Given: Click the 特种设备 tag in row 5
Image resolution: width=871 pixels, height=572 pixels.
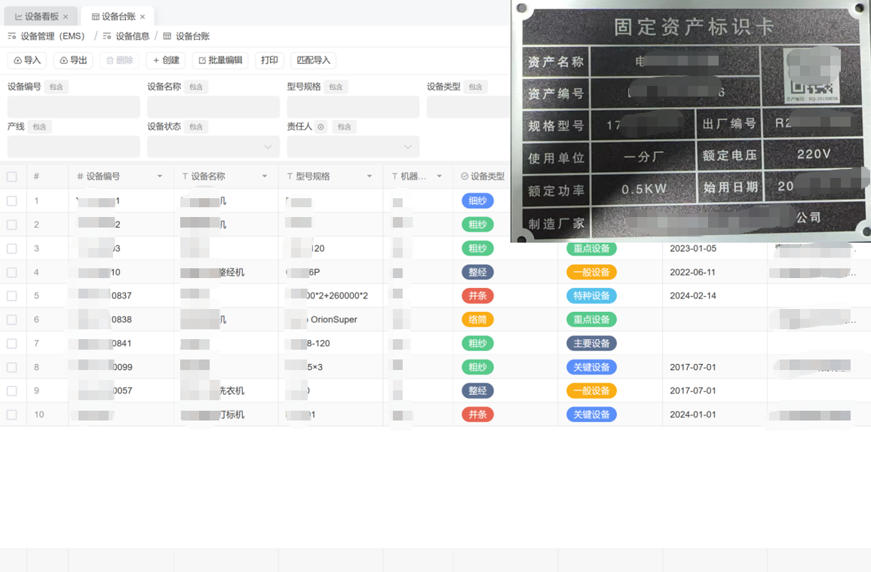Looking at the screenshot, I should click(591, 295).
